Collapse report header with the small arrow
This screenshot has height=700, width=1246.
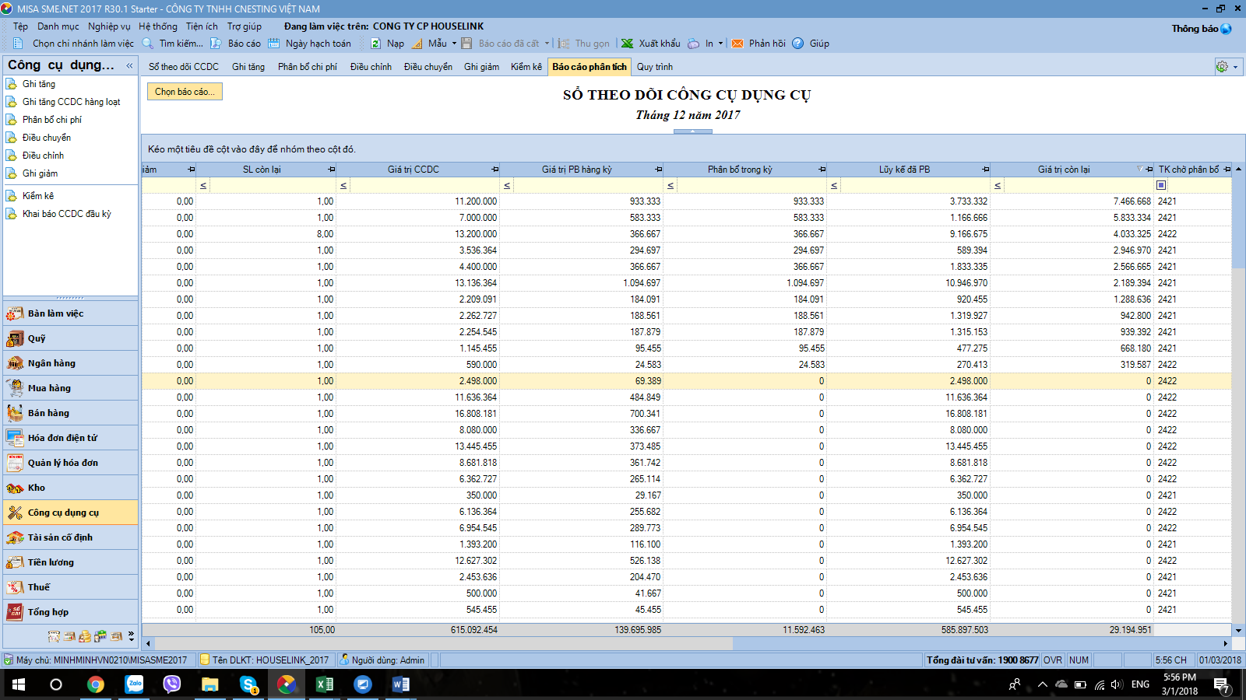click(x=693, y=131)
